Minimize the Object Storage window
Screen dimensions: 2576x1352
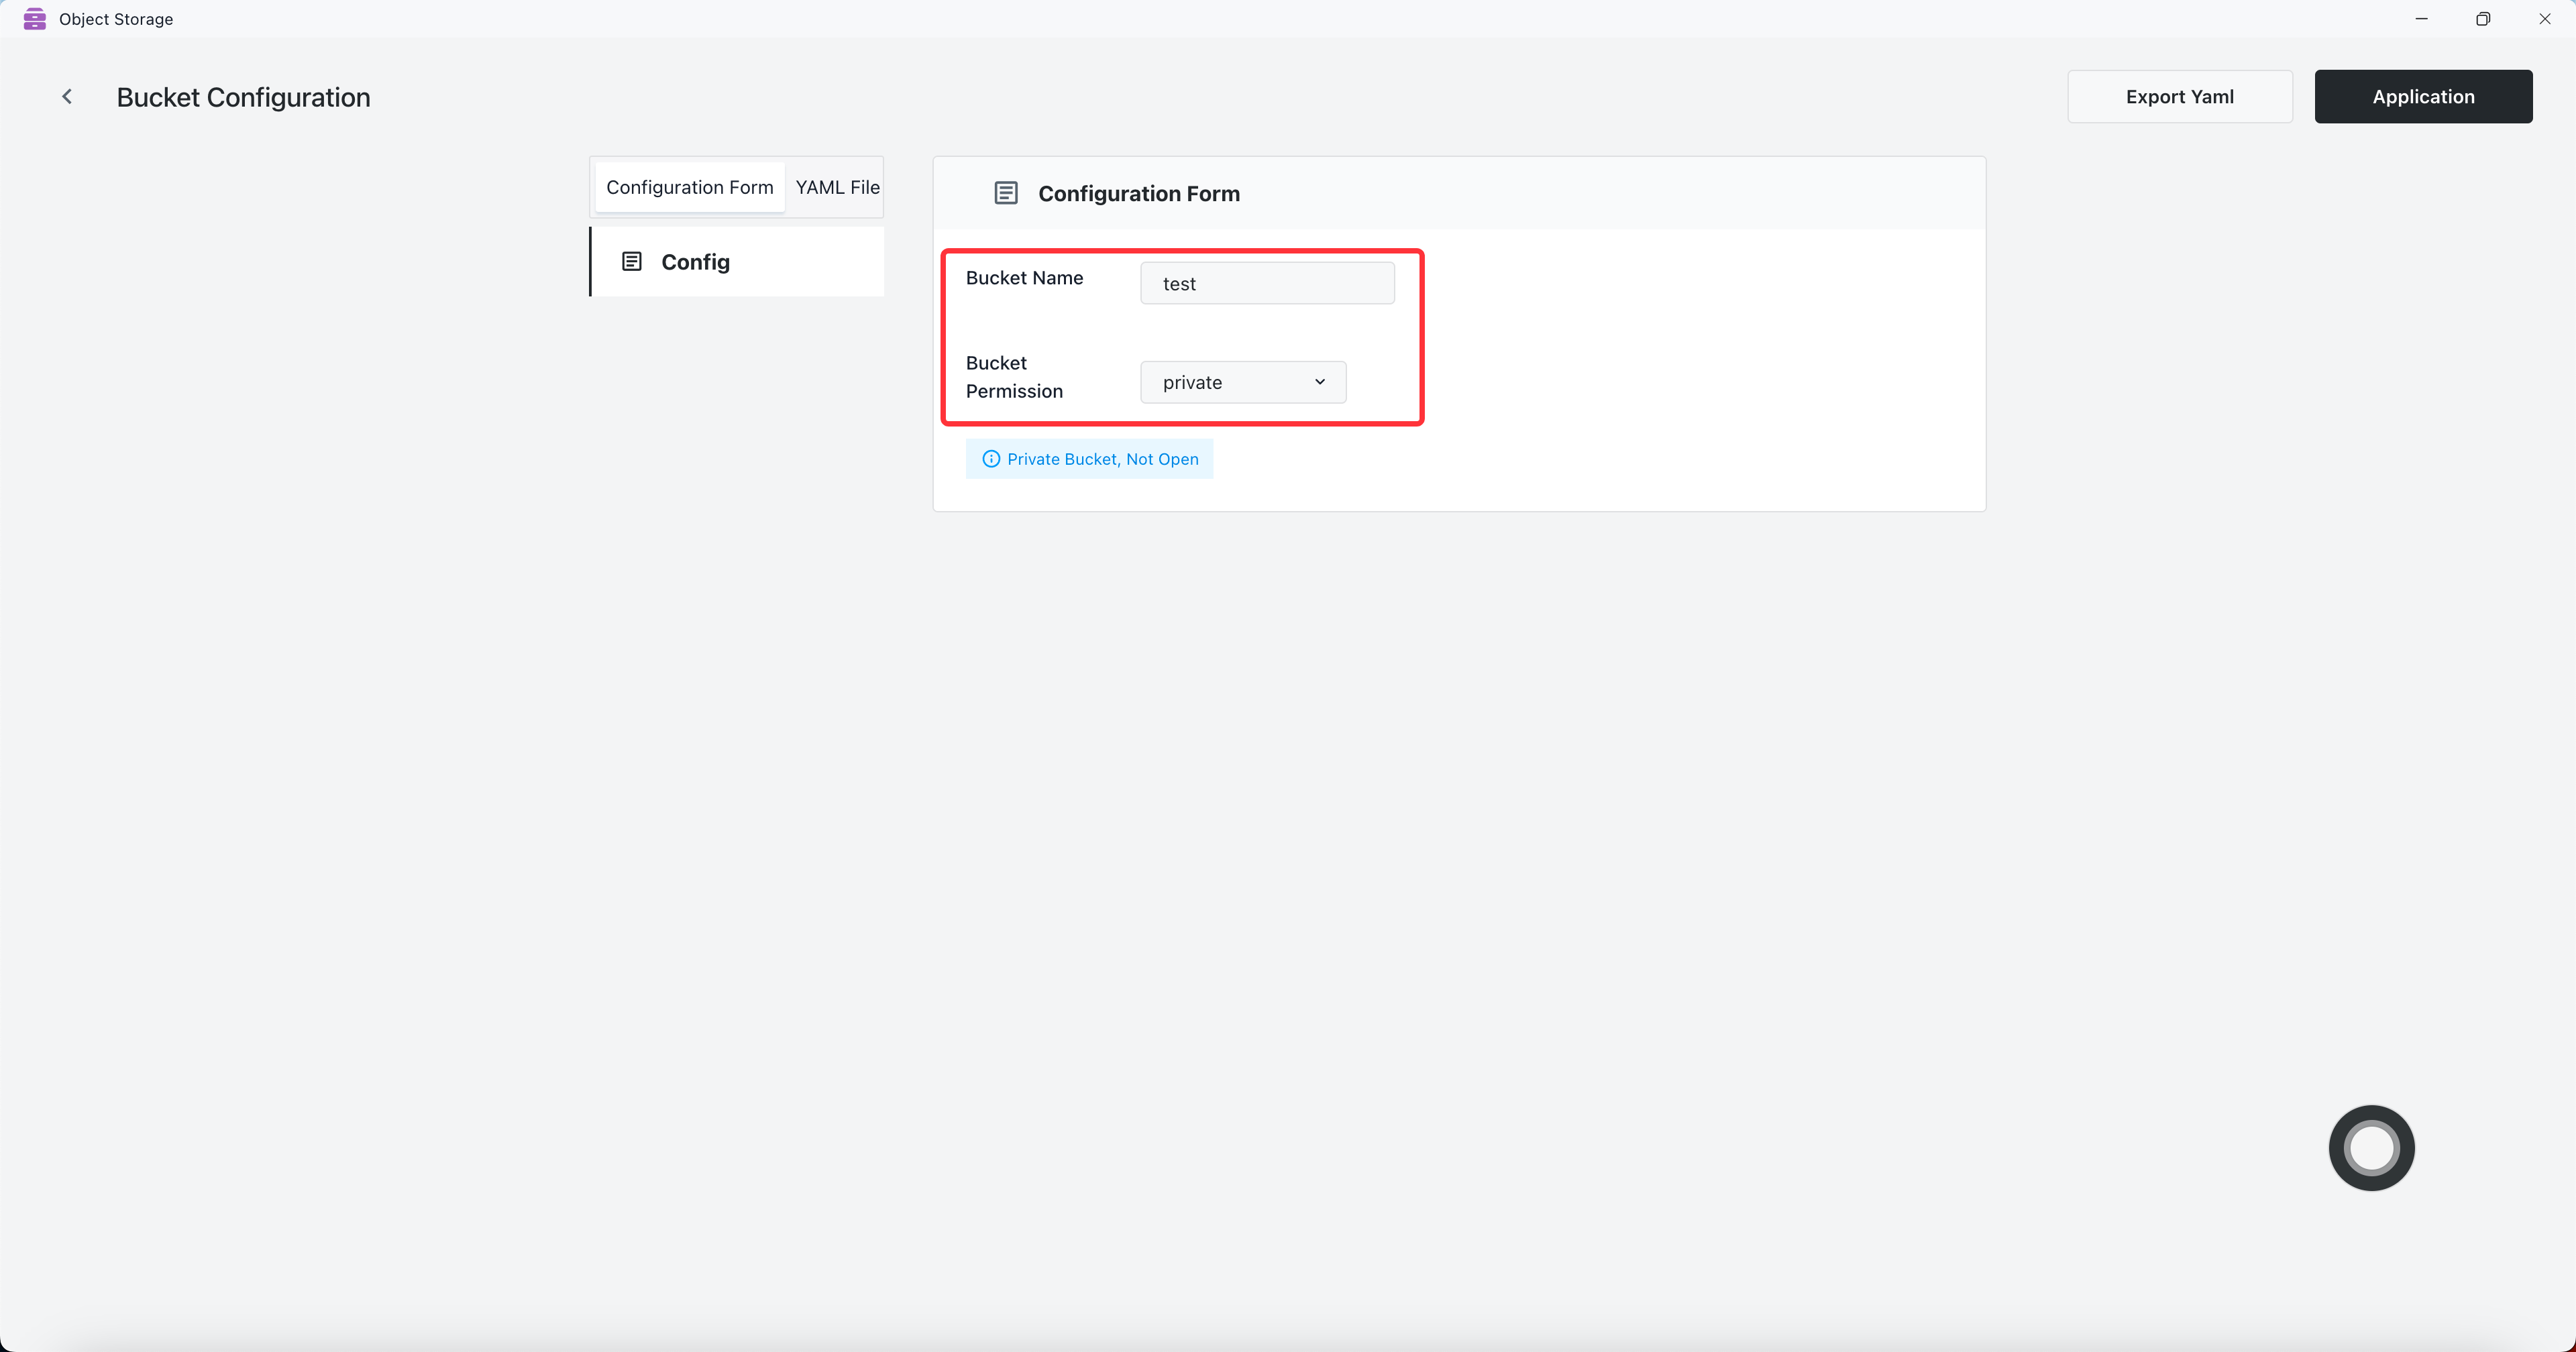pos(2421,19)
